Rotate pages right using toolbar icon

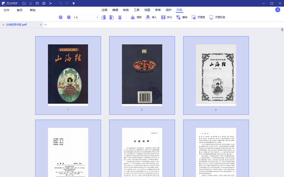point(111,17)
